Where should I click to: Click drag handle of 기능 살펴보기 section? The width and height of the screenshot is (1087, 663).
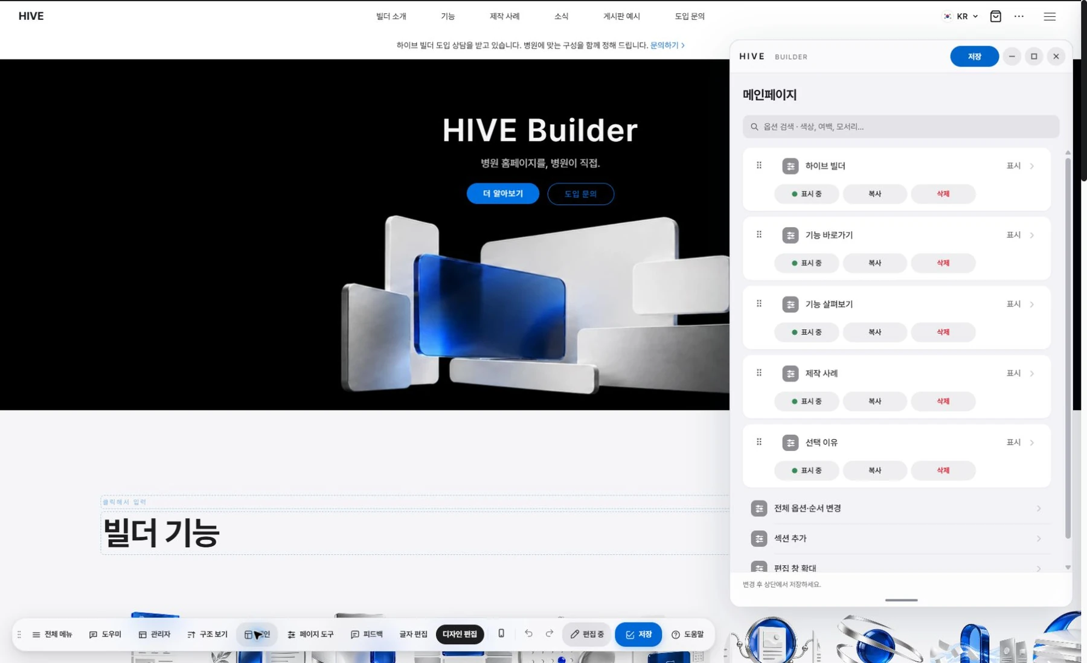(759, 304)
